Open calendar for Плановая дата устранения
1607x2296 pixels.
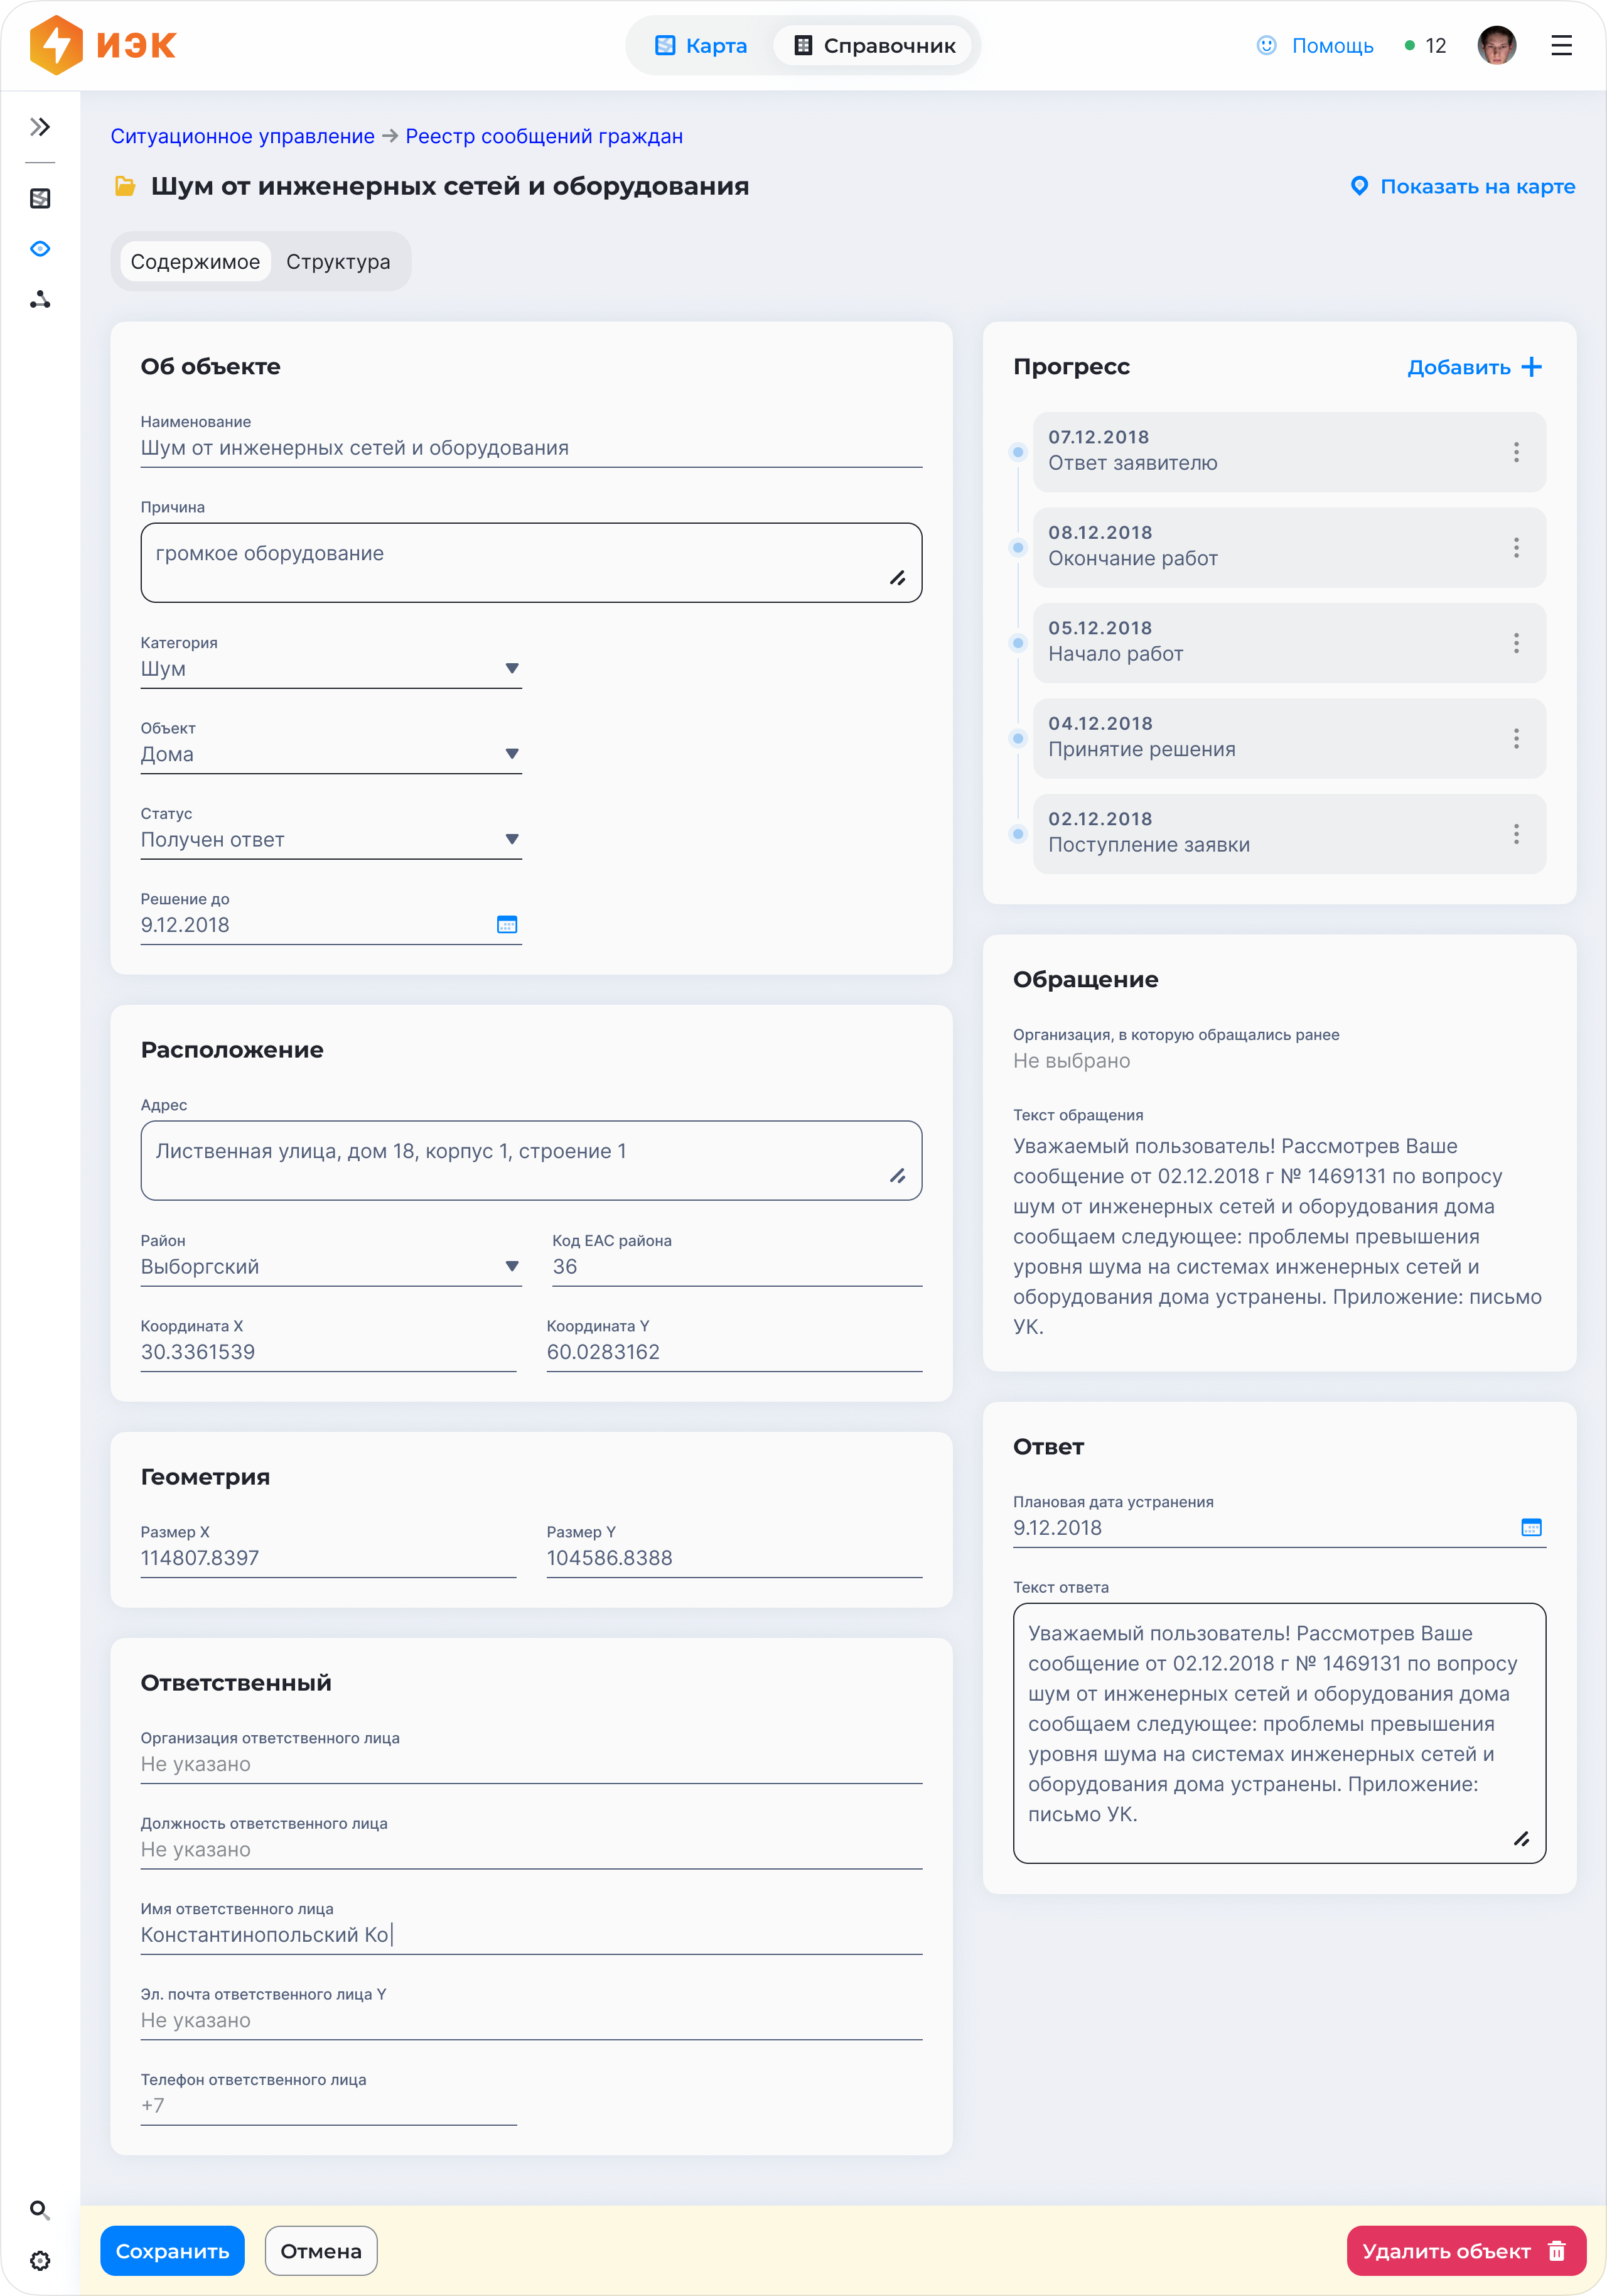1531,1527
